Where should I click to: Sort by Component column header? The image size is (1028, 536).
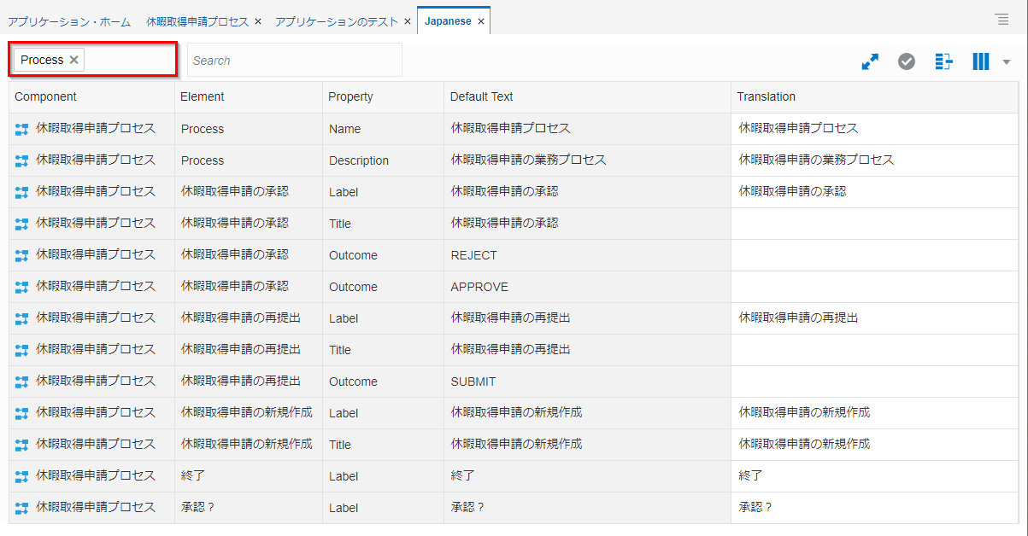pos(45,96)
